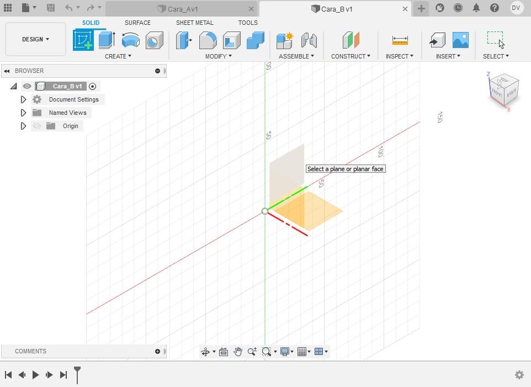Select the Hole tool
This screenshot has width=531, height=387.
pyautogui.click(x=155, y=40)
